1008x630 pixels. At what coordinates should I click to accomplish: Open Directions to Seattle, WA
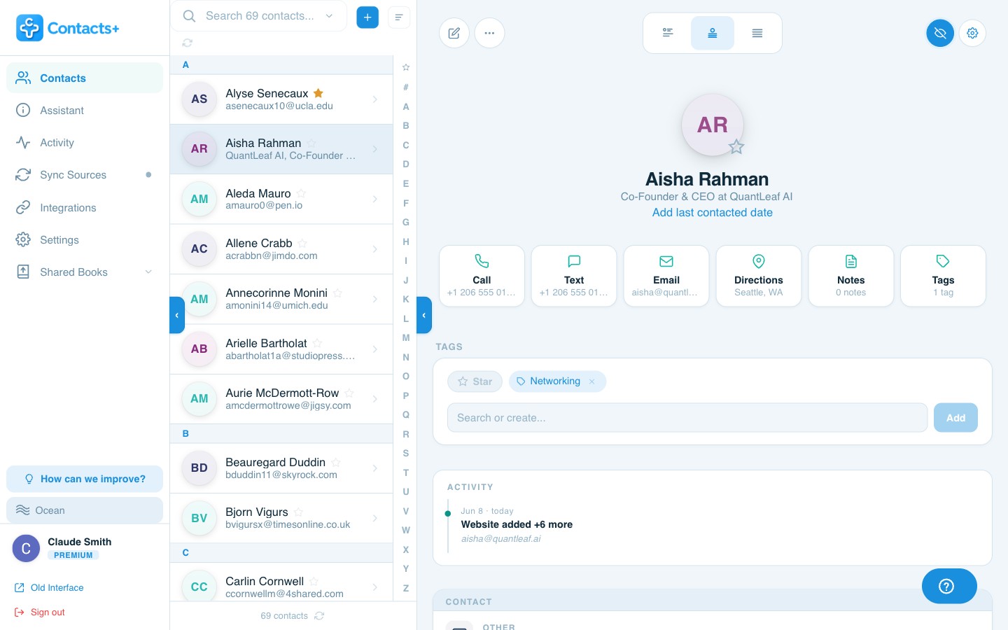click(x=759, y=276)
